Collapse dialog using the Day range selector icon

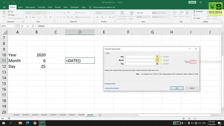tap(157, 64)
